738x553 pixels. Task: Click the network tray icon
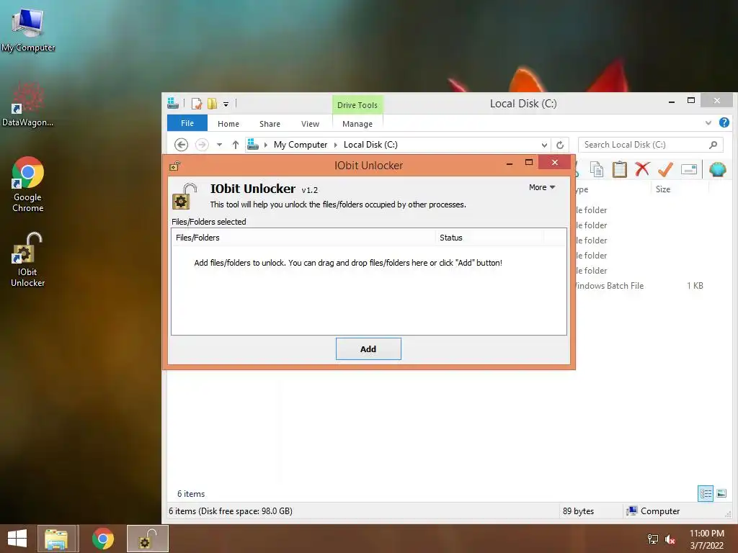[x=653, y=539]
